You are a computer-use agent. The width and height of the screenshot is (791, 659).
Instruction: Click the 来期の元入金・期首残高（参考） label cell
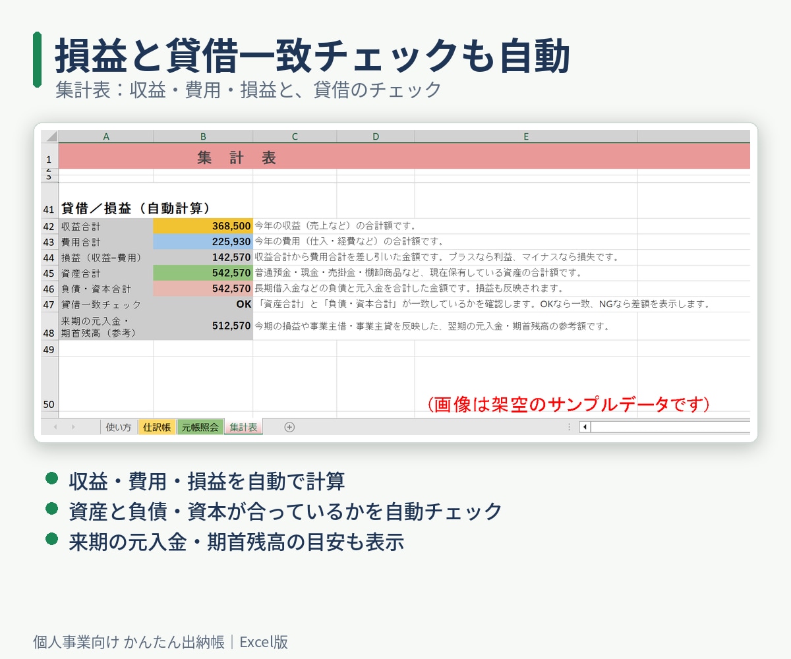tap(105, 326)
